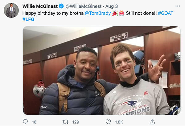Open the #LFG hashtag
The height and width of the screenshot is (126, 185).
[28, 20]
